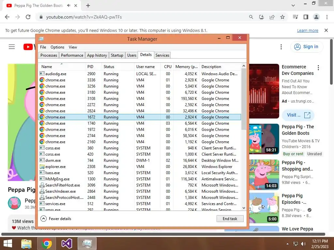Switch to Performance tab

click(72, 55)
